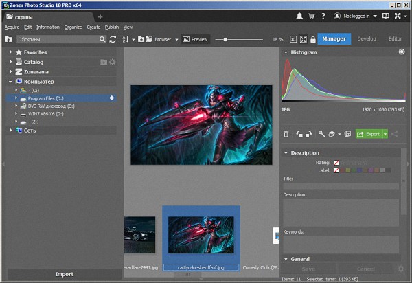Open the Export dropdown arrow

(385, 134)
